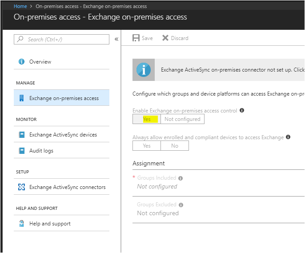Click info icon next to Groups Excluded

[181, 205]
